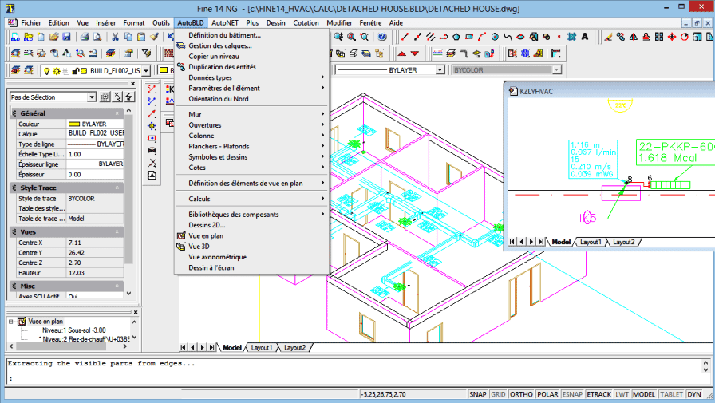
Task: Open the AutoNET menu
Action: click(x=225, y=23)
